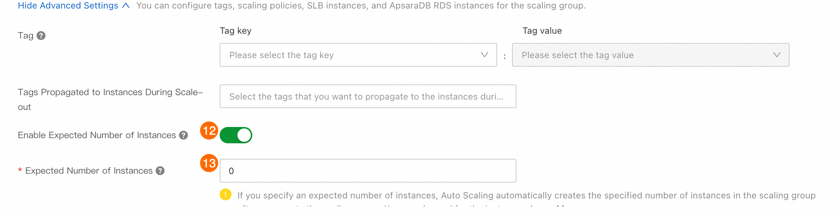This screenshot has height=214, width=840.
Task: Click the required Expected Number of Instances label
Action: [x=89, y=171]
